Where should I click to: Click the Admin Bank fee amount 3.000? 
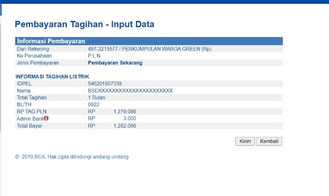(x=130, y=119)
